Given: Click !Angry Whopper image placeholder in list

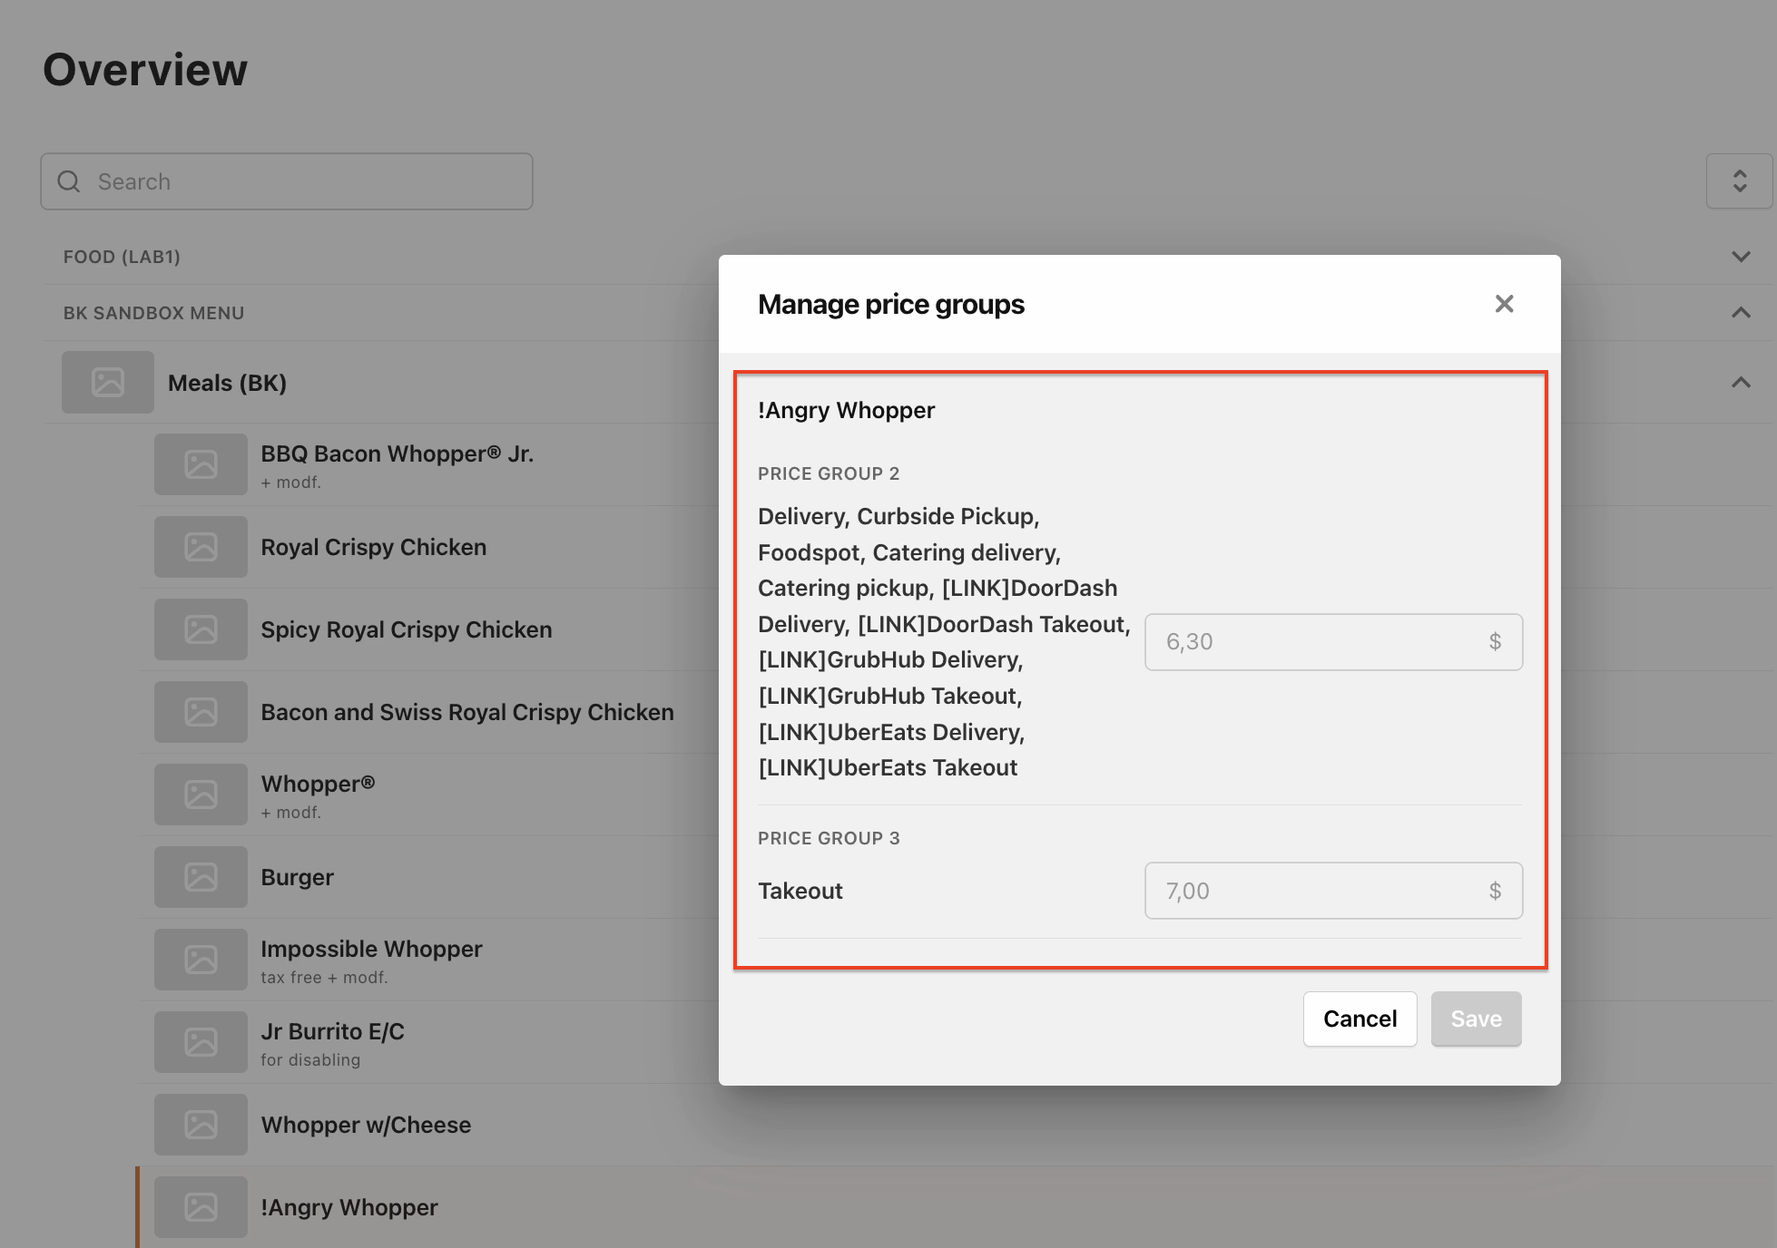Looking at the screenshot, I should (201, 1207).
